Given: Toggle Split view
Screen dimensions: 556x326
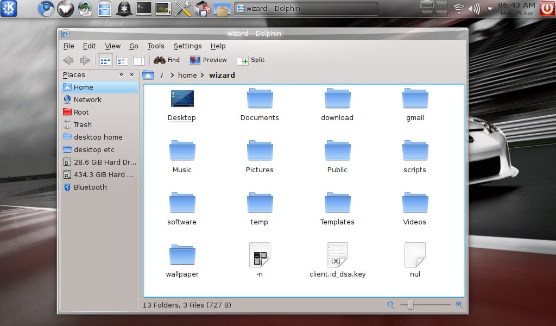Looking at the screenshot, I should pyautogui.click(x=251, y=60).
